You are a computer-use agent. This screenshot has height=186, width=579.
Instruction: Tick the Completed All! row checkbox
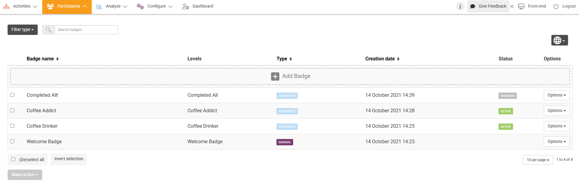pyautogui.click(x=12, y=95)
